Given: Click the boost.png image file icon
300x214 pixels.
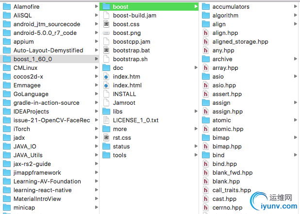Looking at the screenshot, I should tap(106, 33).
